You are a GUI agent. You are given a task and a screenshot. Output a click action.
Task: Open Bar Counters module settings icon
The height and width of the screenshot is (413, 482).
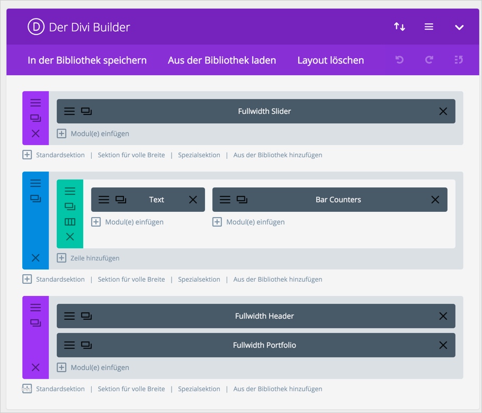(x=225, y=200)
